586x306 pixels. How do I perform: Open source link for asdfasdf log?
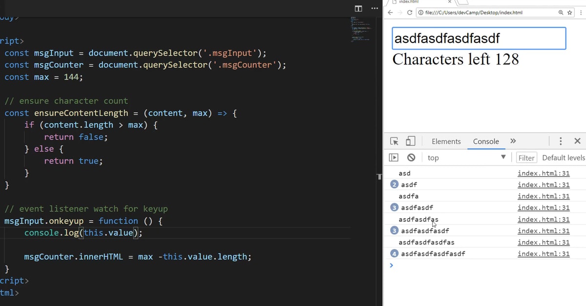click(544, 208)
